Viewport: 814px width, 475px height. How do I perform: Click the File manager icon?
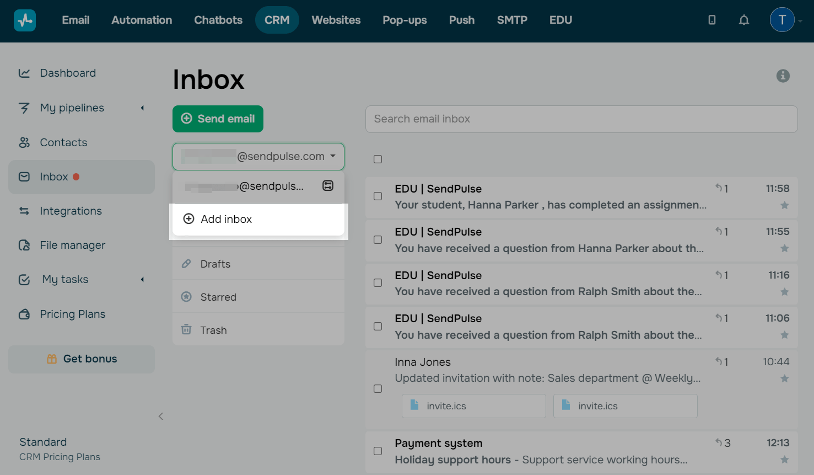click(x=24, y=245)
